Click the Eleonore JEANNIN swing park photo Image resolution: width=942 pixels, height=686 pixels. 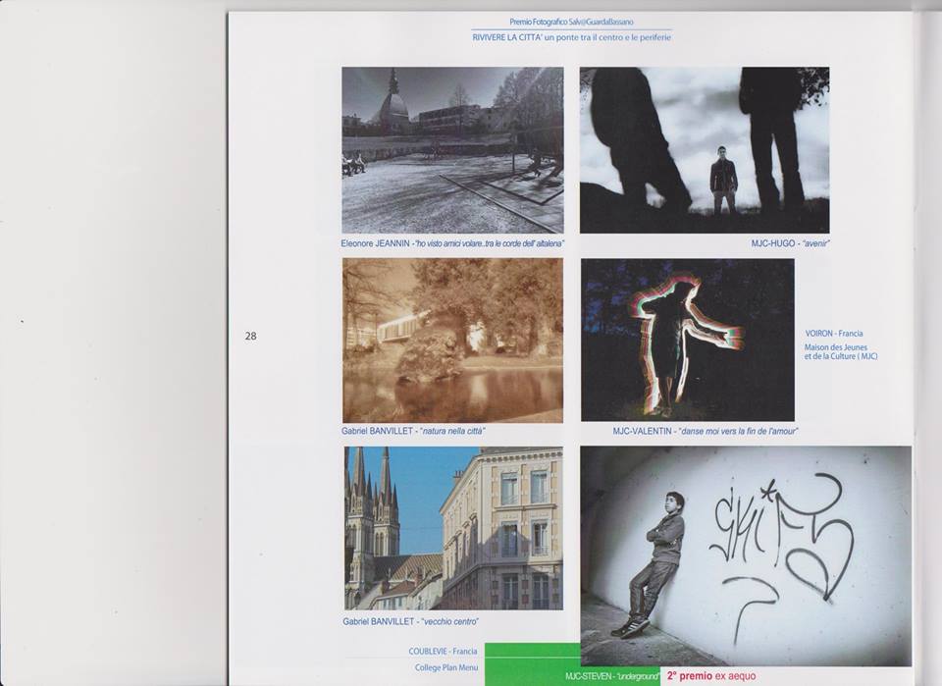point(453,150)
